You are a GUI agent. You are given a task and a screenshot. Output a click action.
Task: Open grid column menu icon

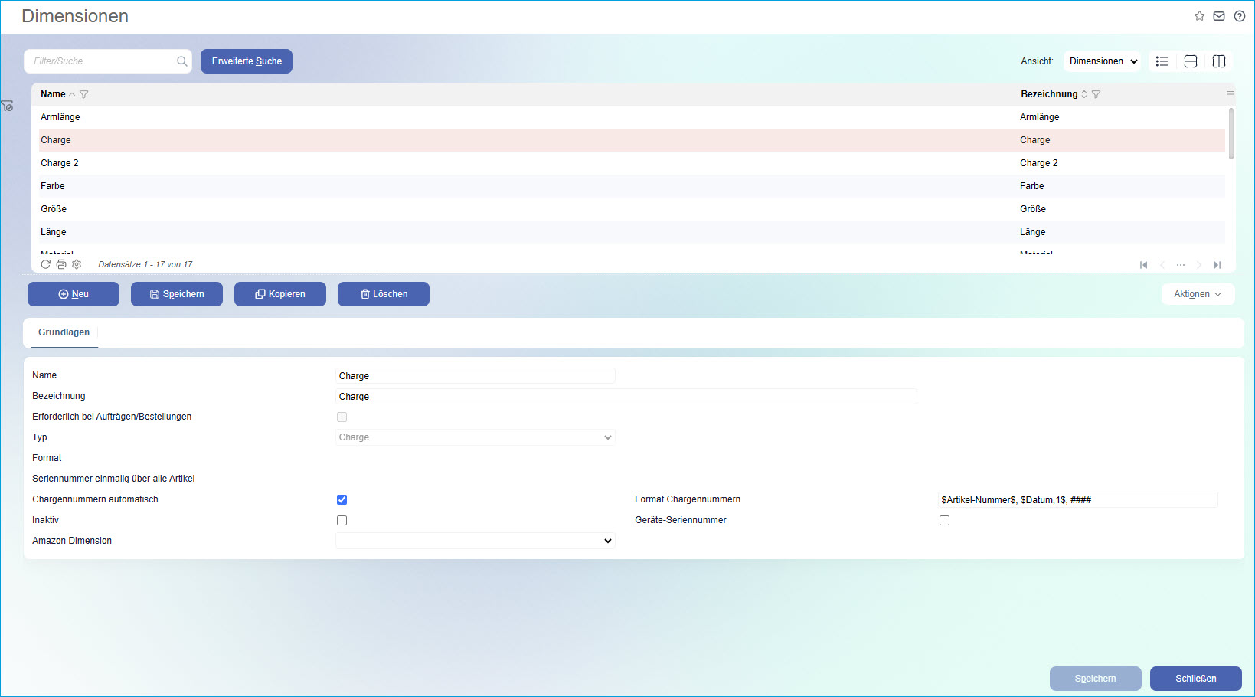1230,94
